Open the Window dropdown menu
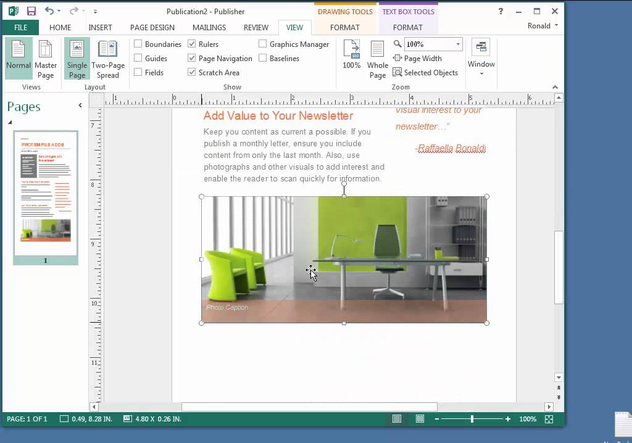The image size is (632, 443). 481,59
